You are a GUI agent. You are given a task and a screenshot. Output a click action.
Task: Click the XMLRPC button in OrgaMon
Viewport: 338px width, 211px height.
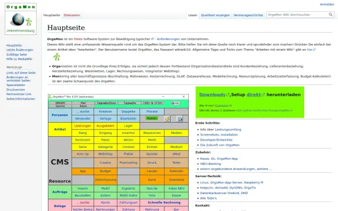point(60,103)
